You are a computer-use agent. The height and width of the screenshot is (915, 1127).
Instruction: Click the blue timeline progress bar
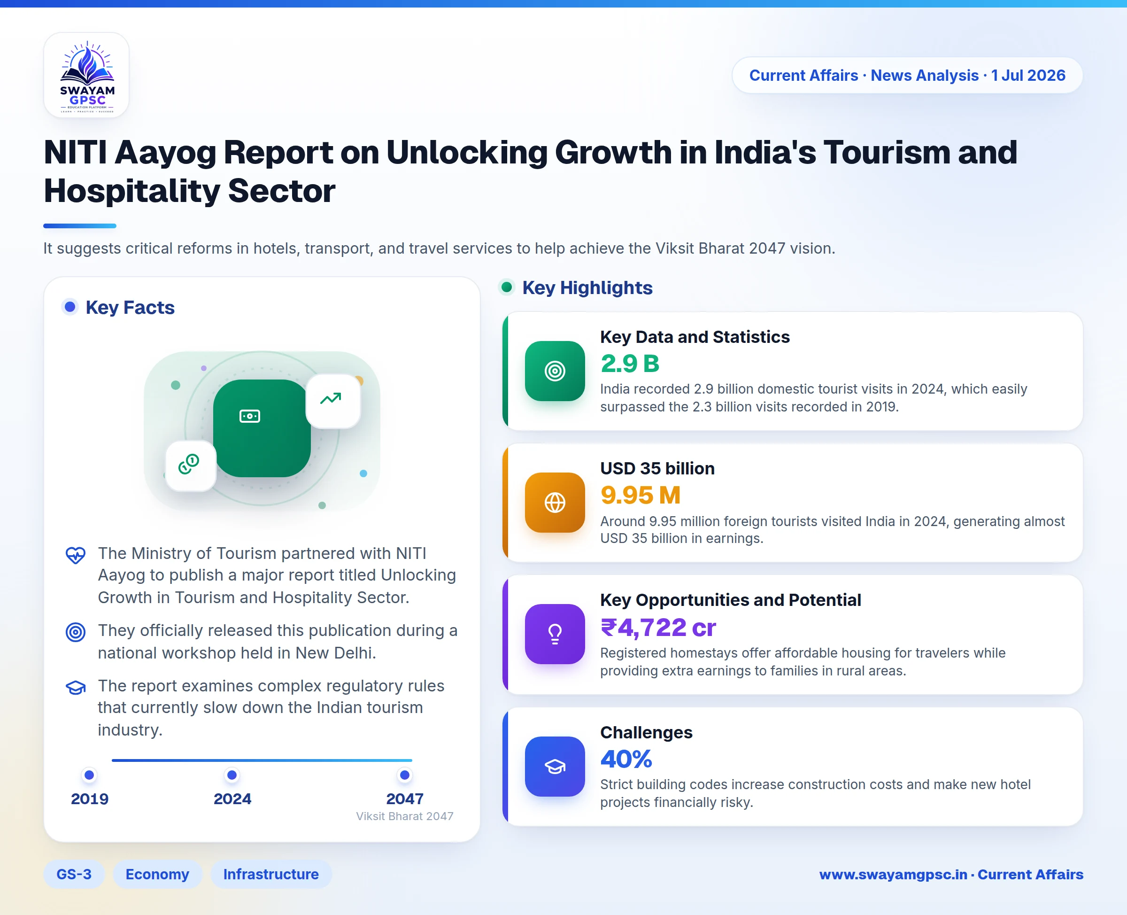coord(262,760)
